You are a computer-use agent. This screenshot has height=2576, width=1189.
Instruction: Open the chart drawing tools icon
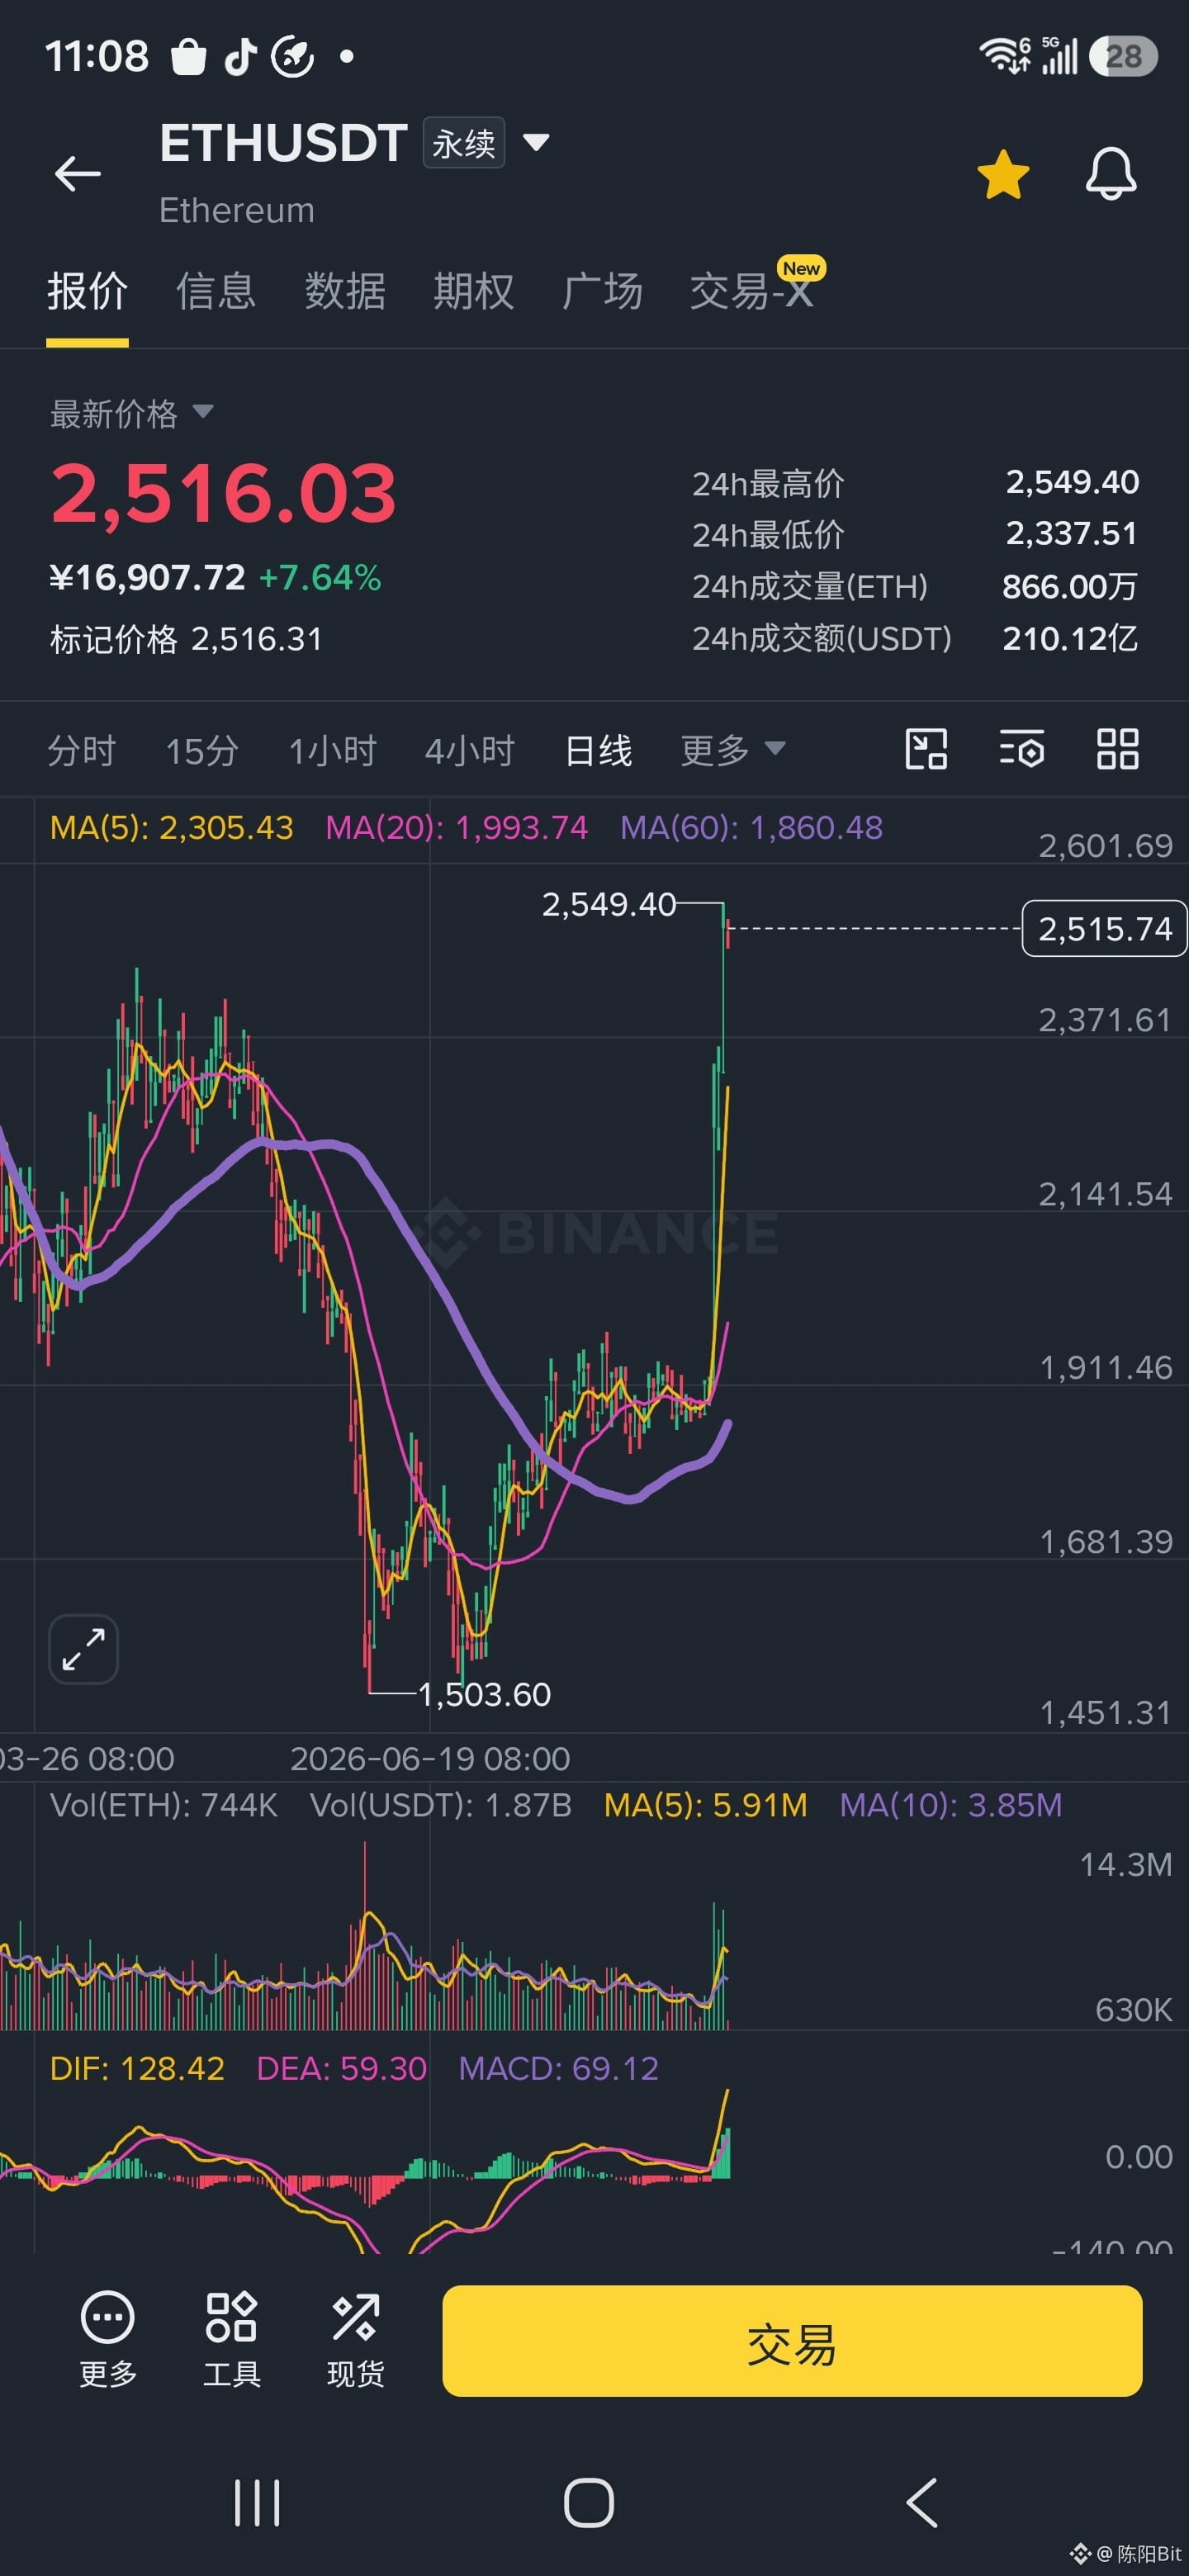tap(926, 749)
